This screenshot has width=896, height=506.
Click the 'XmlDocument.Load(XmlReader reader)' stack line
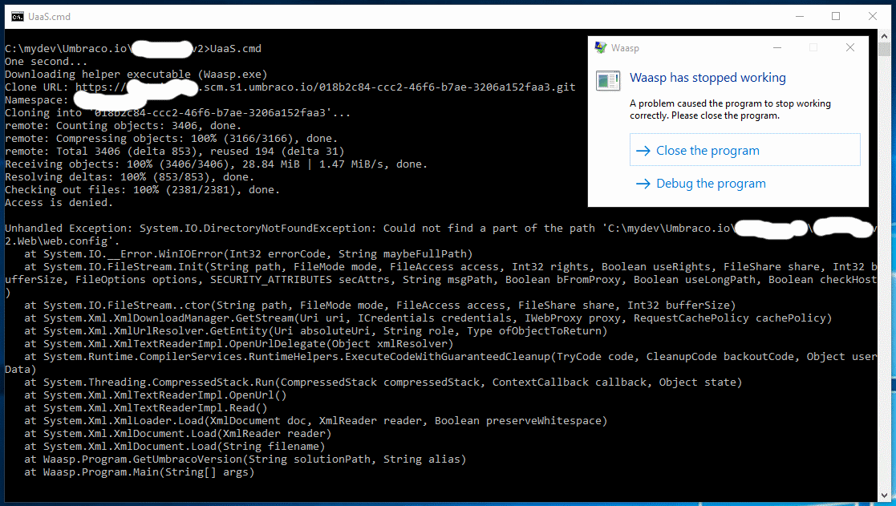(178, 434)
